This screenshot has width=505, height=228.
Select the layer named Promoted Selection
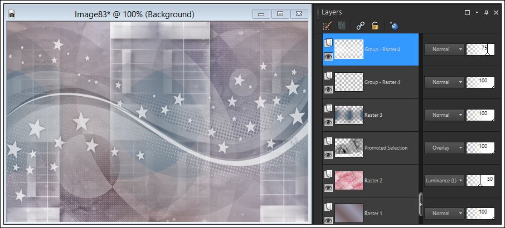tap(386, 148)
